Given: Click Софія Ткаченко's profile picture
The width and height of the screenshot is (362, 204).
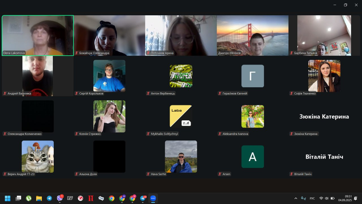Looking at the screenshot, I should click(324, 76).
